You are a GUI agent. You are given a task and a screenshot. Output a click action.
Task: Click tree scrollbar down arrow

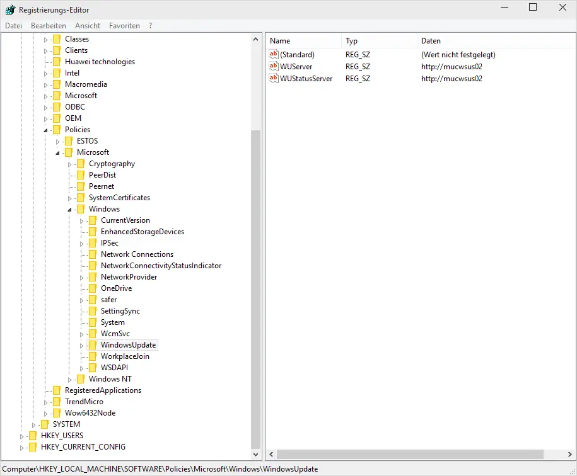256,455
